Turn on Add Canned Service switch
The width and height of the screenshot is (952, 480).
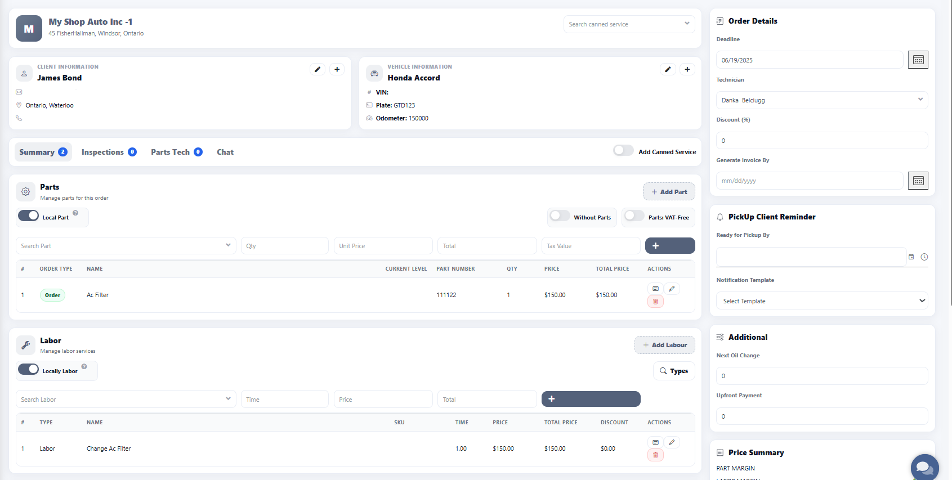[x=623, y=151]
